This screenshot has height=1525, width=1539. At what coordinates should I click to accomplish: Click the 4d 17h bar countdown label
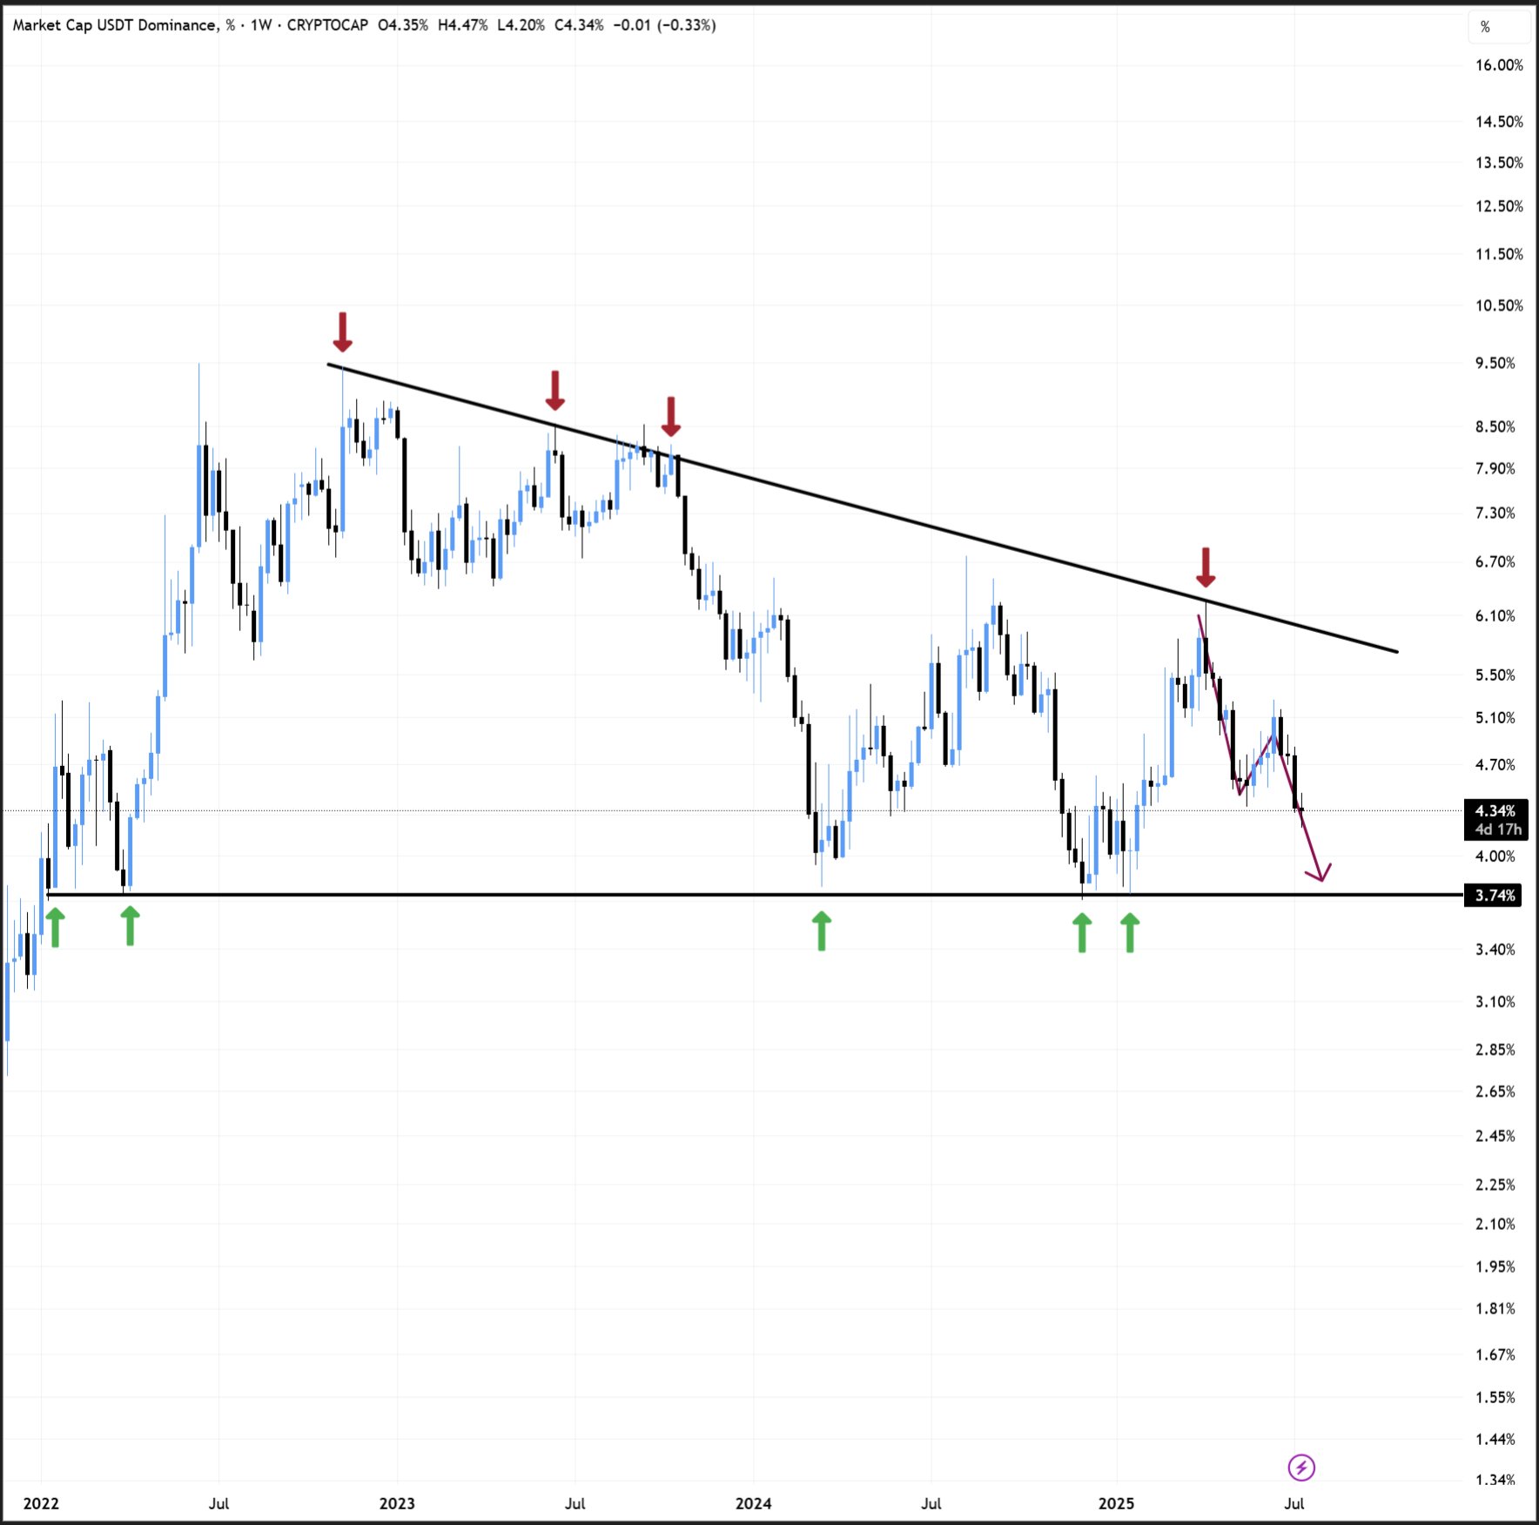click(1497, 830)
